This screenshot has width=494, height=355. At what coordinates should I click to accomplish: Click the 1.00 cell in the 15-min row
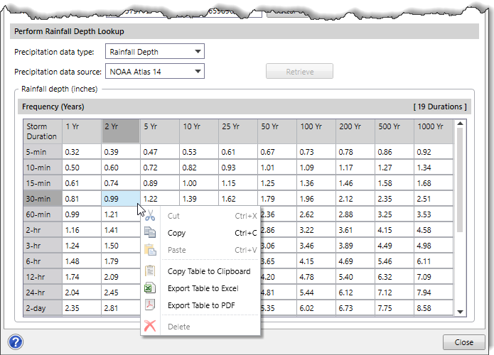199,183
